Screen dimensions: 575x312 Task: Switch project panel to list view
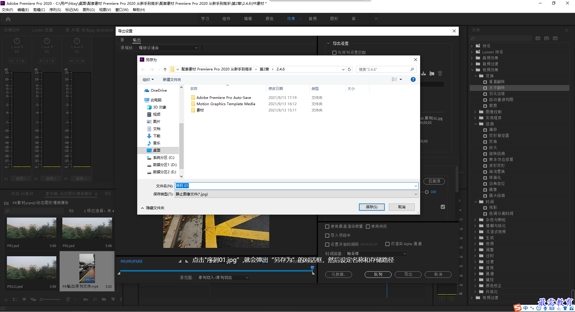point(15,299)
